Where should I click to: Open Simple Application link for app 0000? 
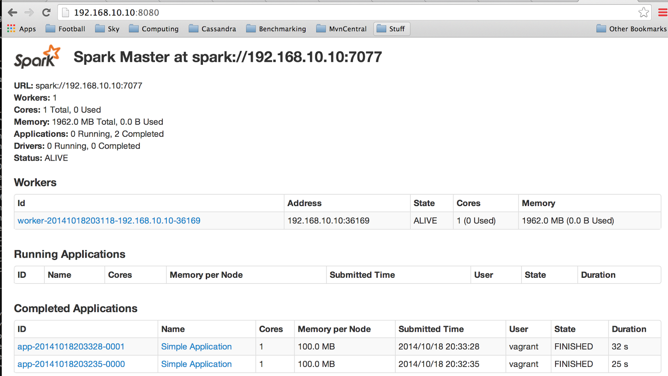click(196, 364)
